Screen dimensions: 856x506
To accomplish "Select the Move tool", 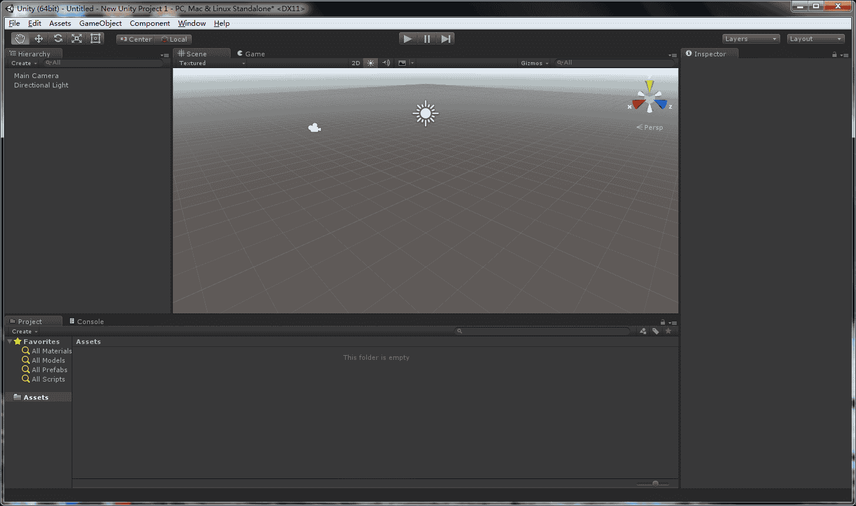I will [x=38, y=38].
